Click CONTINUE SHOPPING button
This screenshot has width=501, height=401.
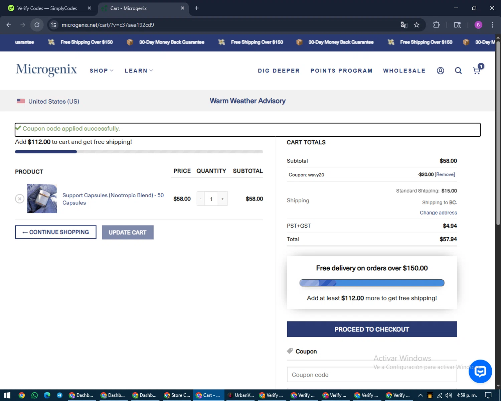coord(56,232)
